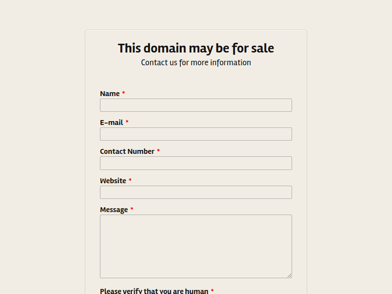Screen dimensions: 392x294
Task: Click the "Contact Number" label
Action: point(127,151)
